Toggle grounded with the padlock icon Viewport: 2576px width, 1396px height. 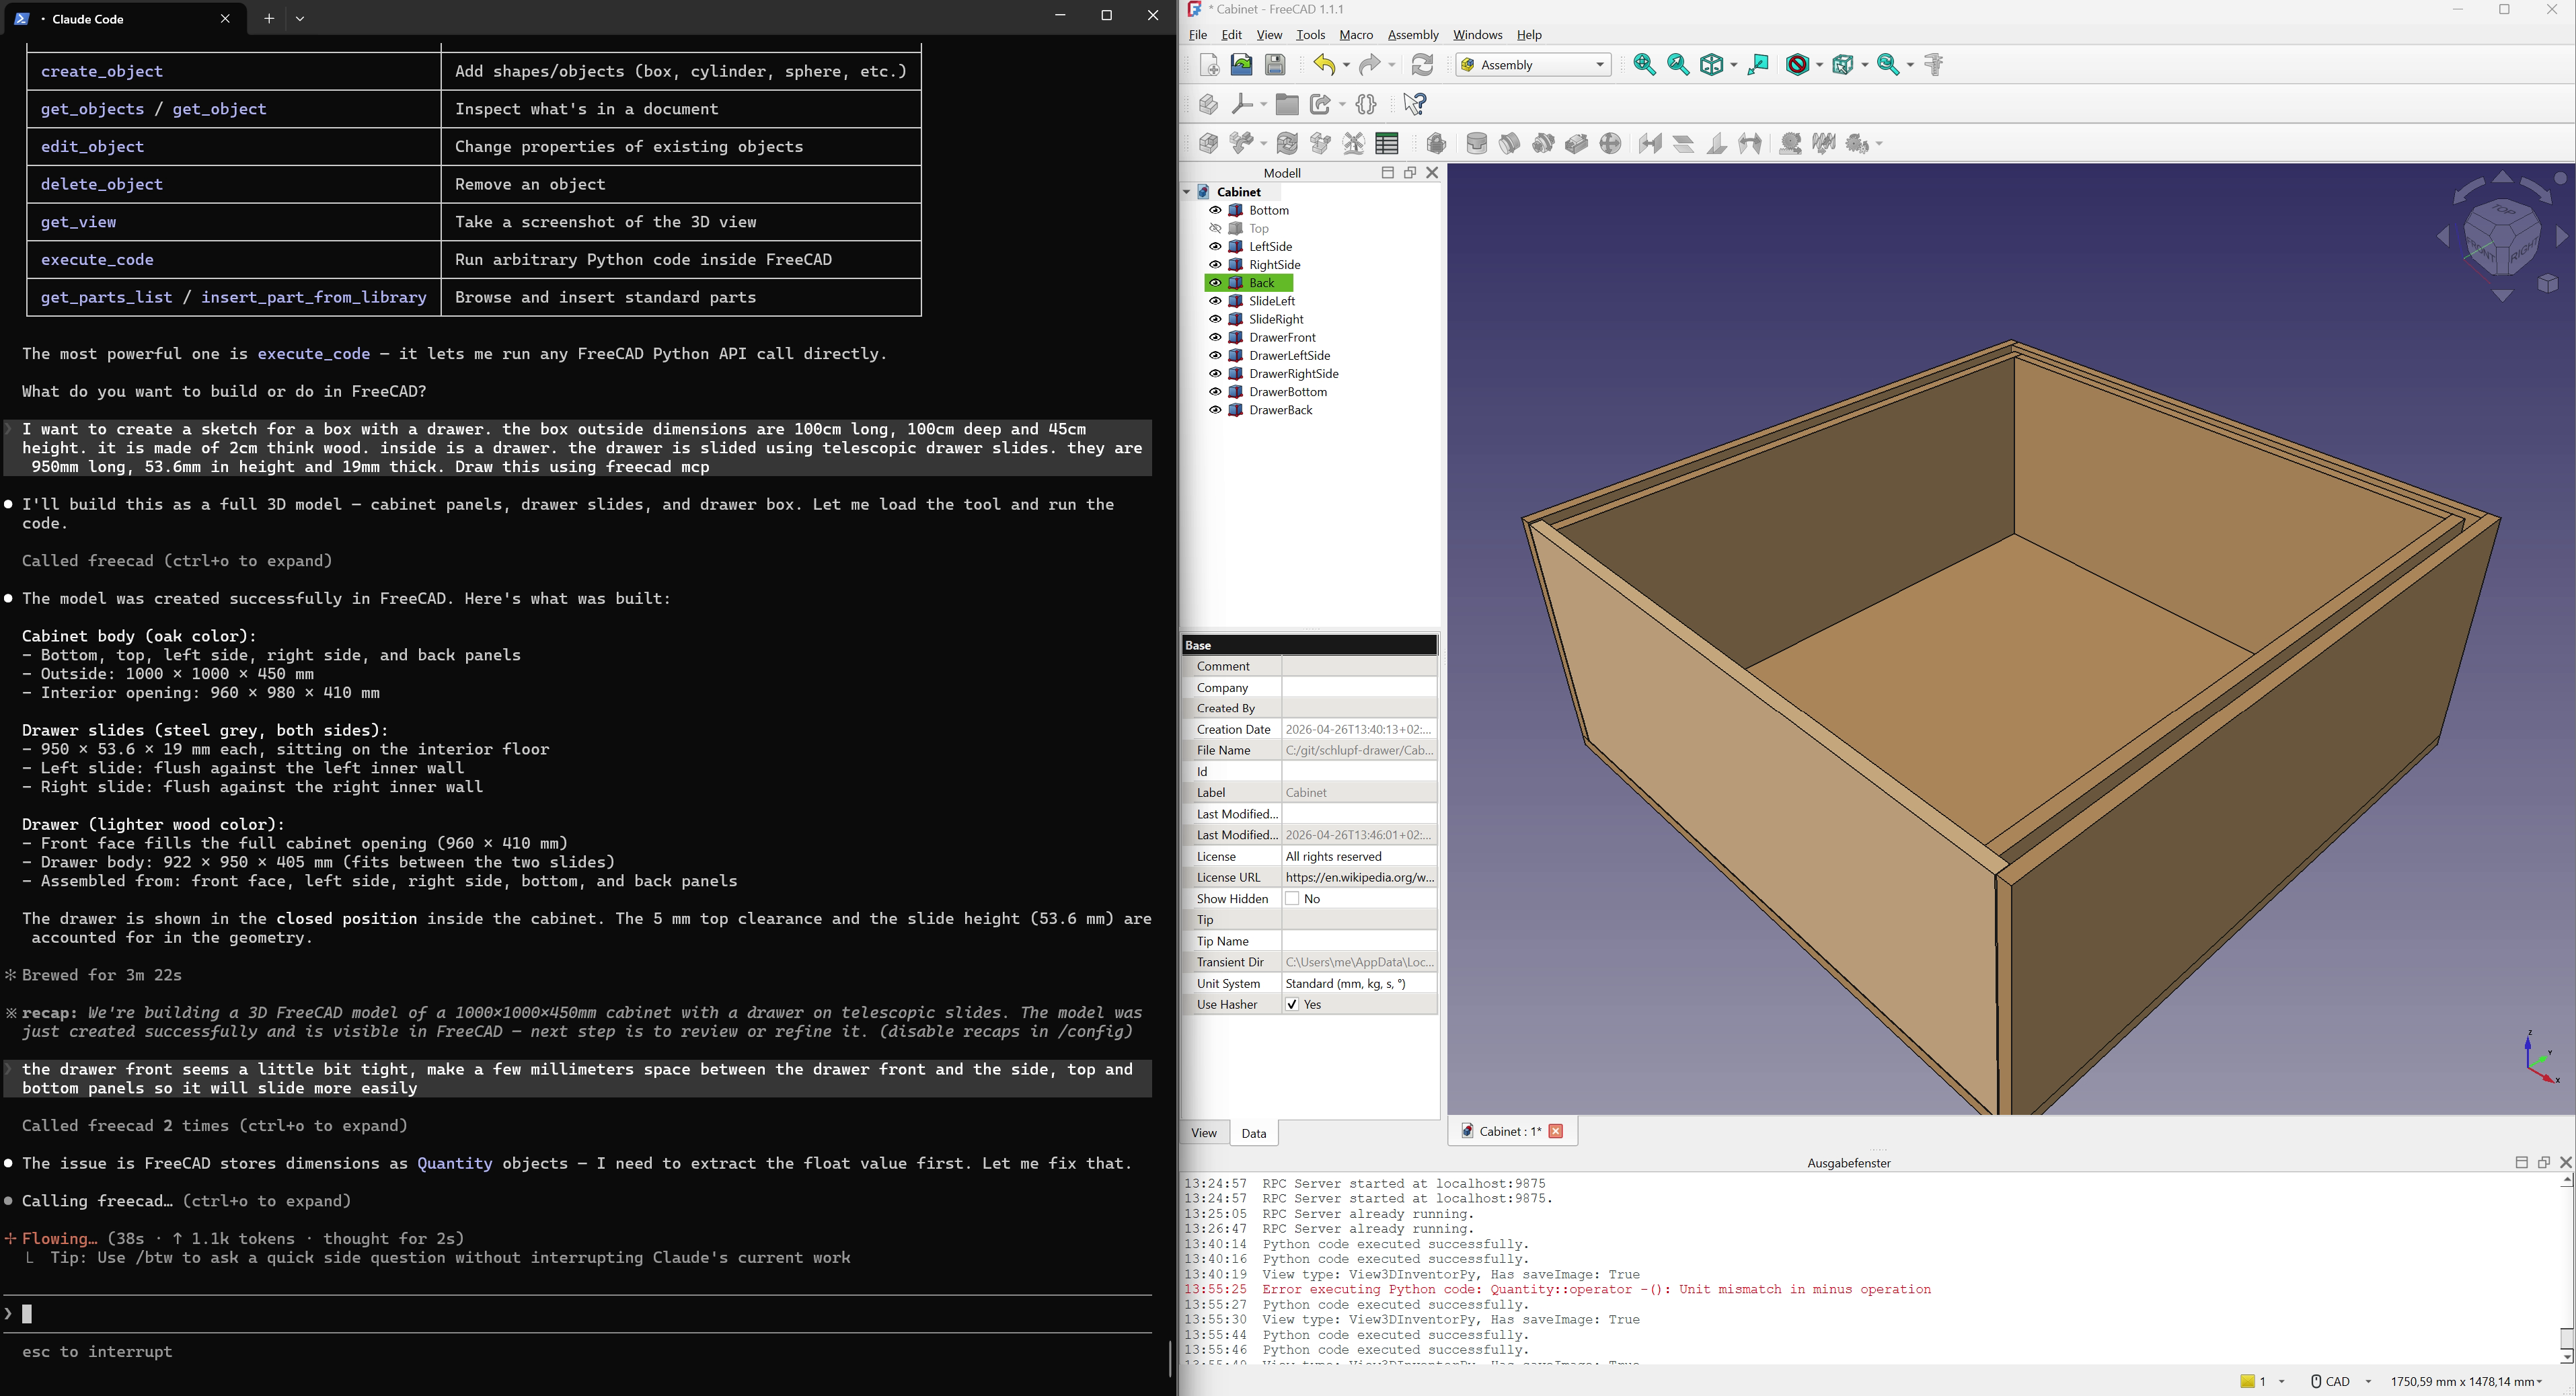pos(1437,144)
